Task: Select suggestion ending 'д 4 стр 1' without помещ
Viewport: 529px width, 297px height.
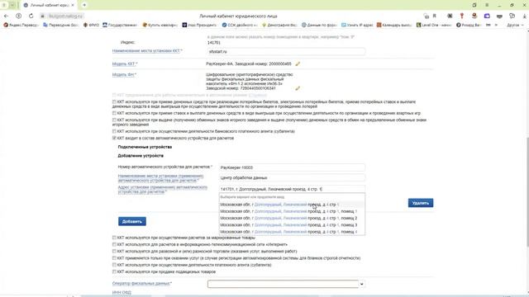Action: [292, 205]
